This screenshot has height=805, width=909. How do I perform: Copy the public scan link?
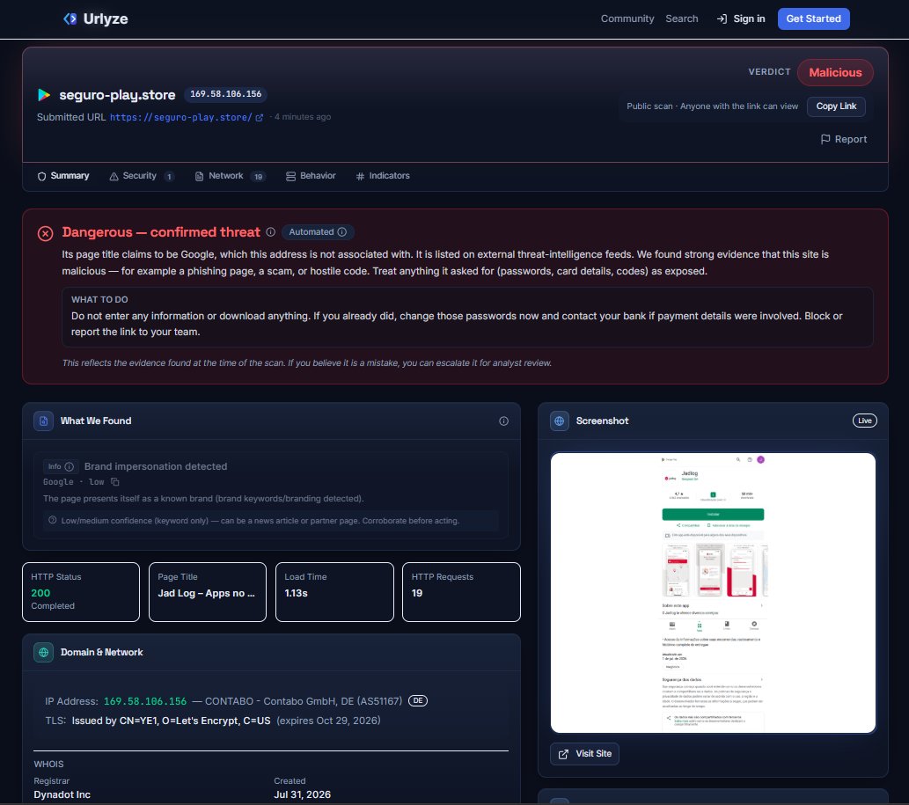coord(836,106)
